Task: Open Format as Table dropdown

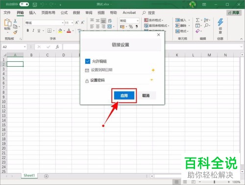Action: [156, 26]
